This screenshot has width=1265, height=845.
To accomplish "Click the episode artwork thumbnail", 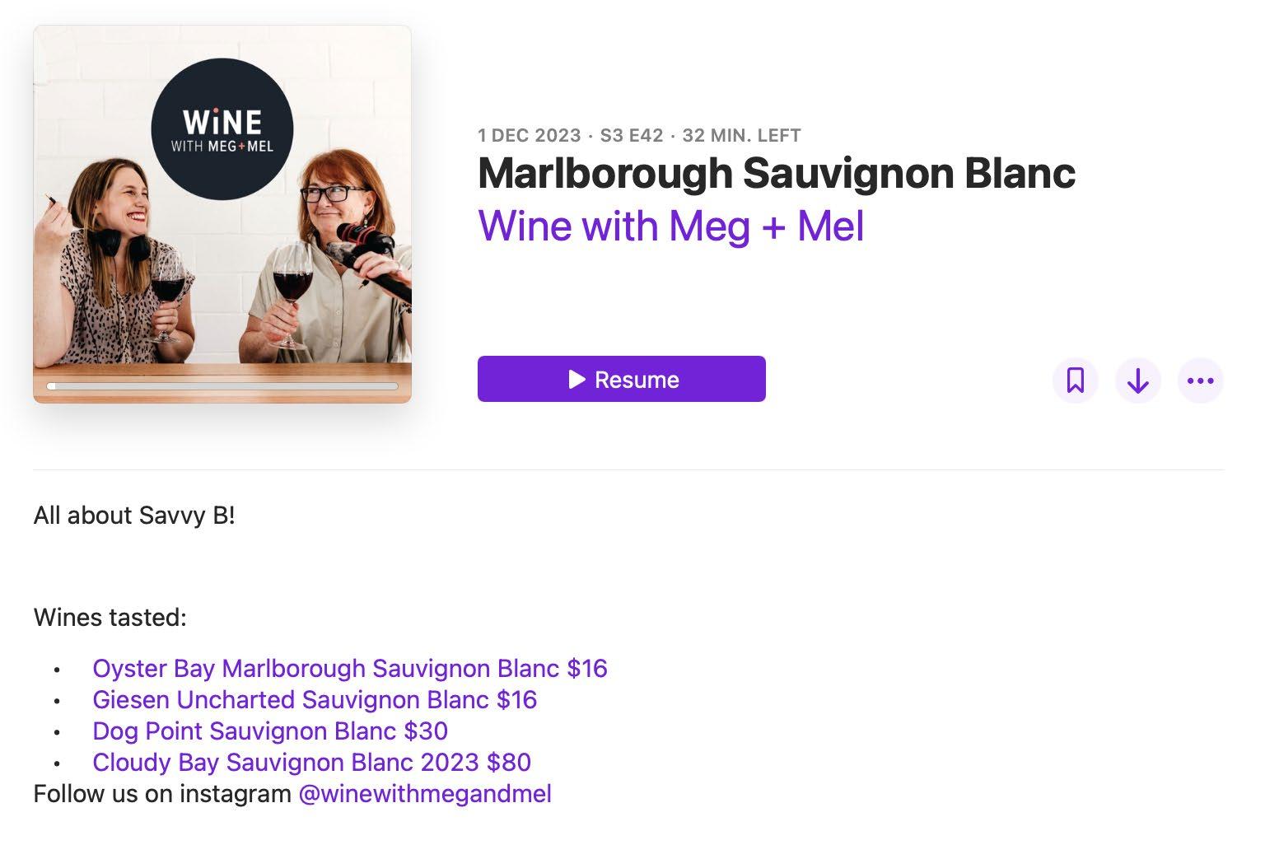I will click(222, 214).
